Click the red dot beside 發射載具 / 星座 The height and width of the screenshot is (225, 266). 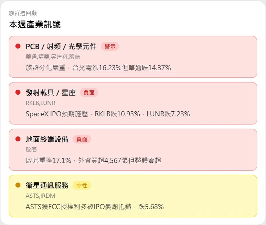(18, 92)
